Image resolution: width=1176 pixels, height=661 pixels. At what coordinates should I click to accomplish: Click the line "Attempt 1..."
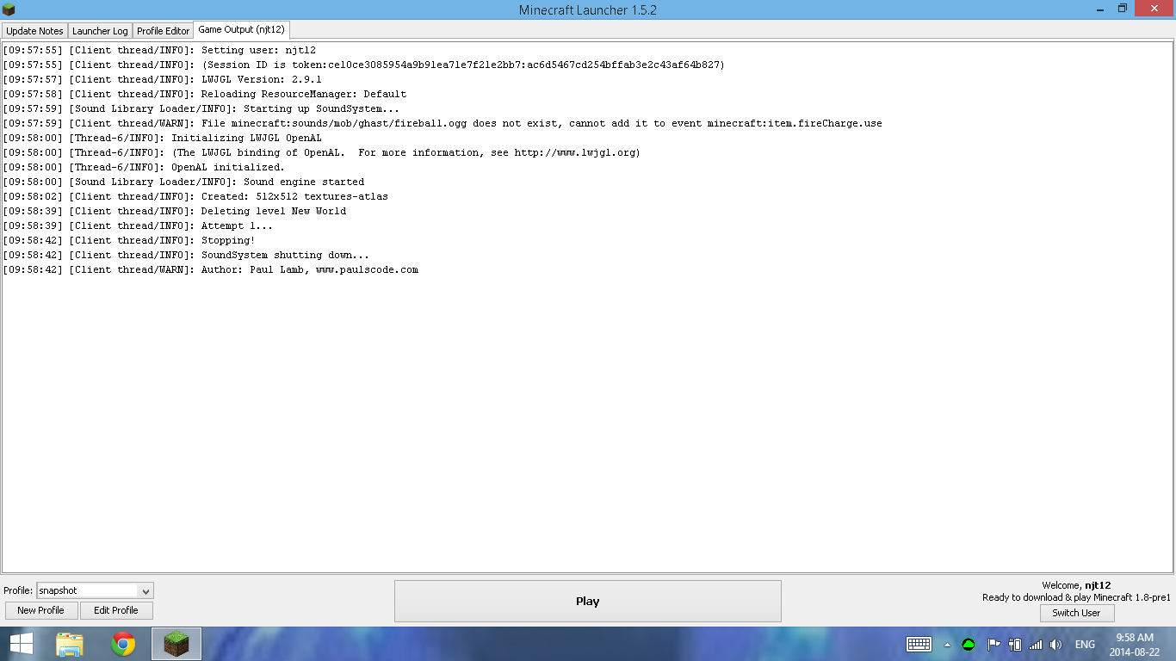(x=138, y=225)
